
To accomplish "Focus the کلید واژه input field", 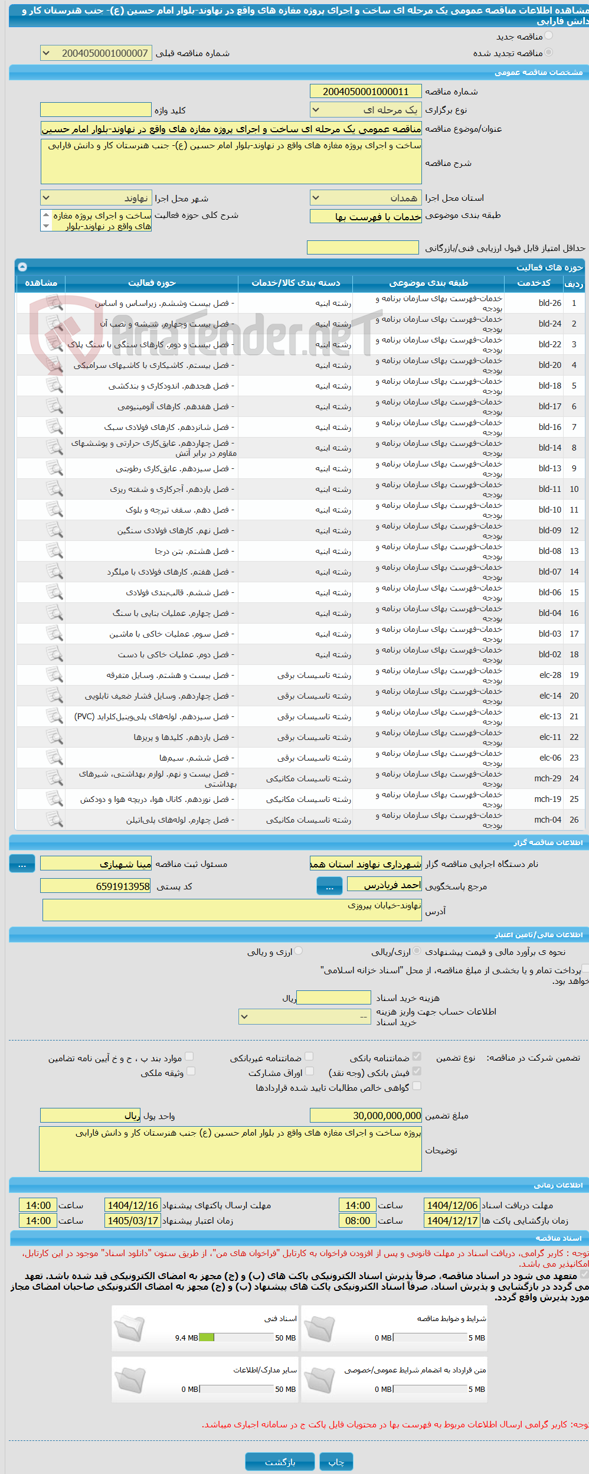I will [96, 110].
